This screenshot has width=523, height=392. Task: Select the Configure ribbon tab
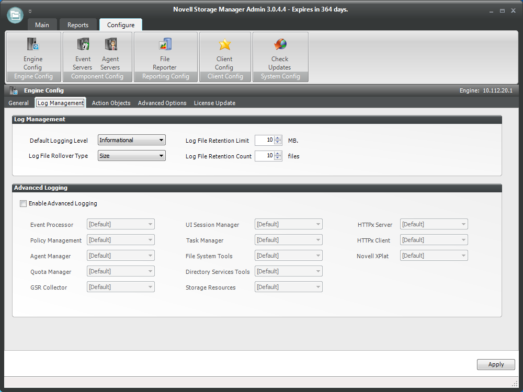click(x=121, y=25)
